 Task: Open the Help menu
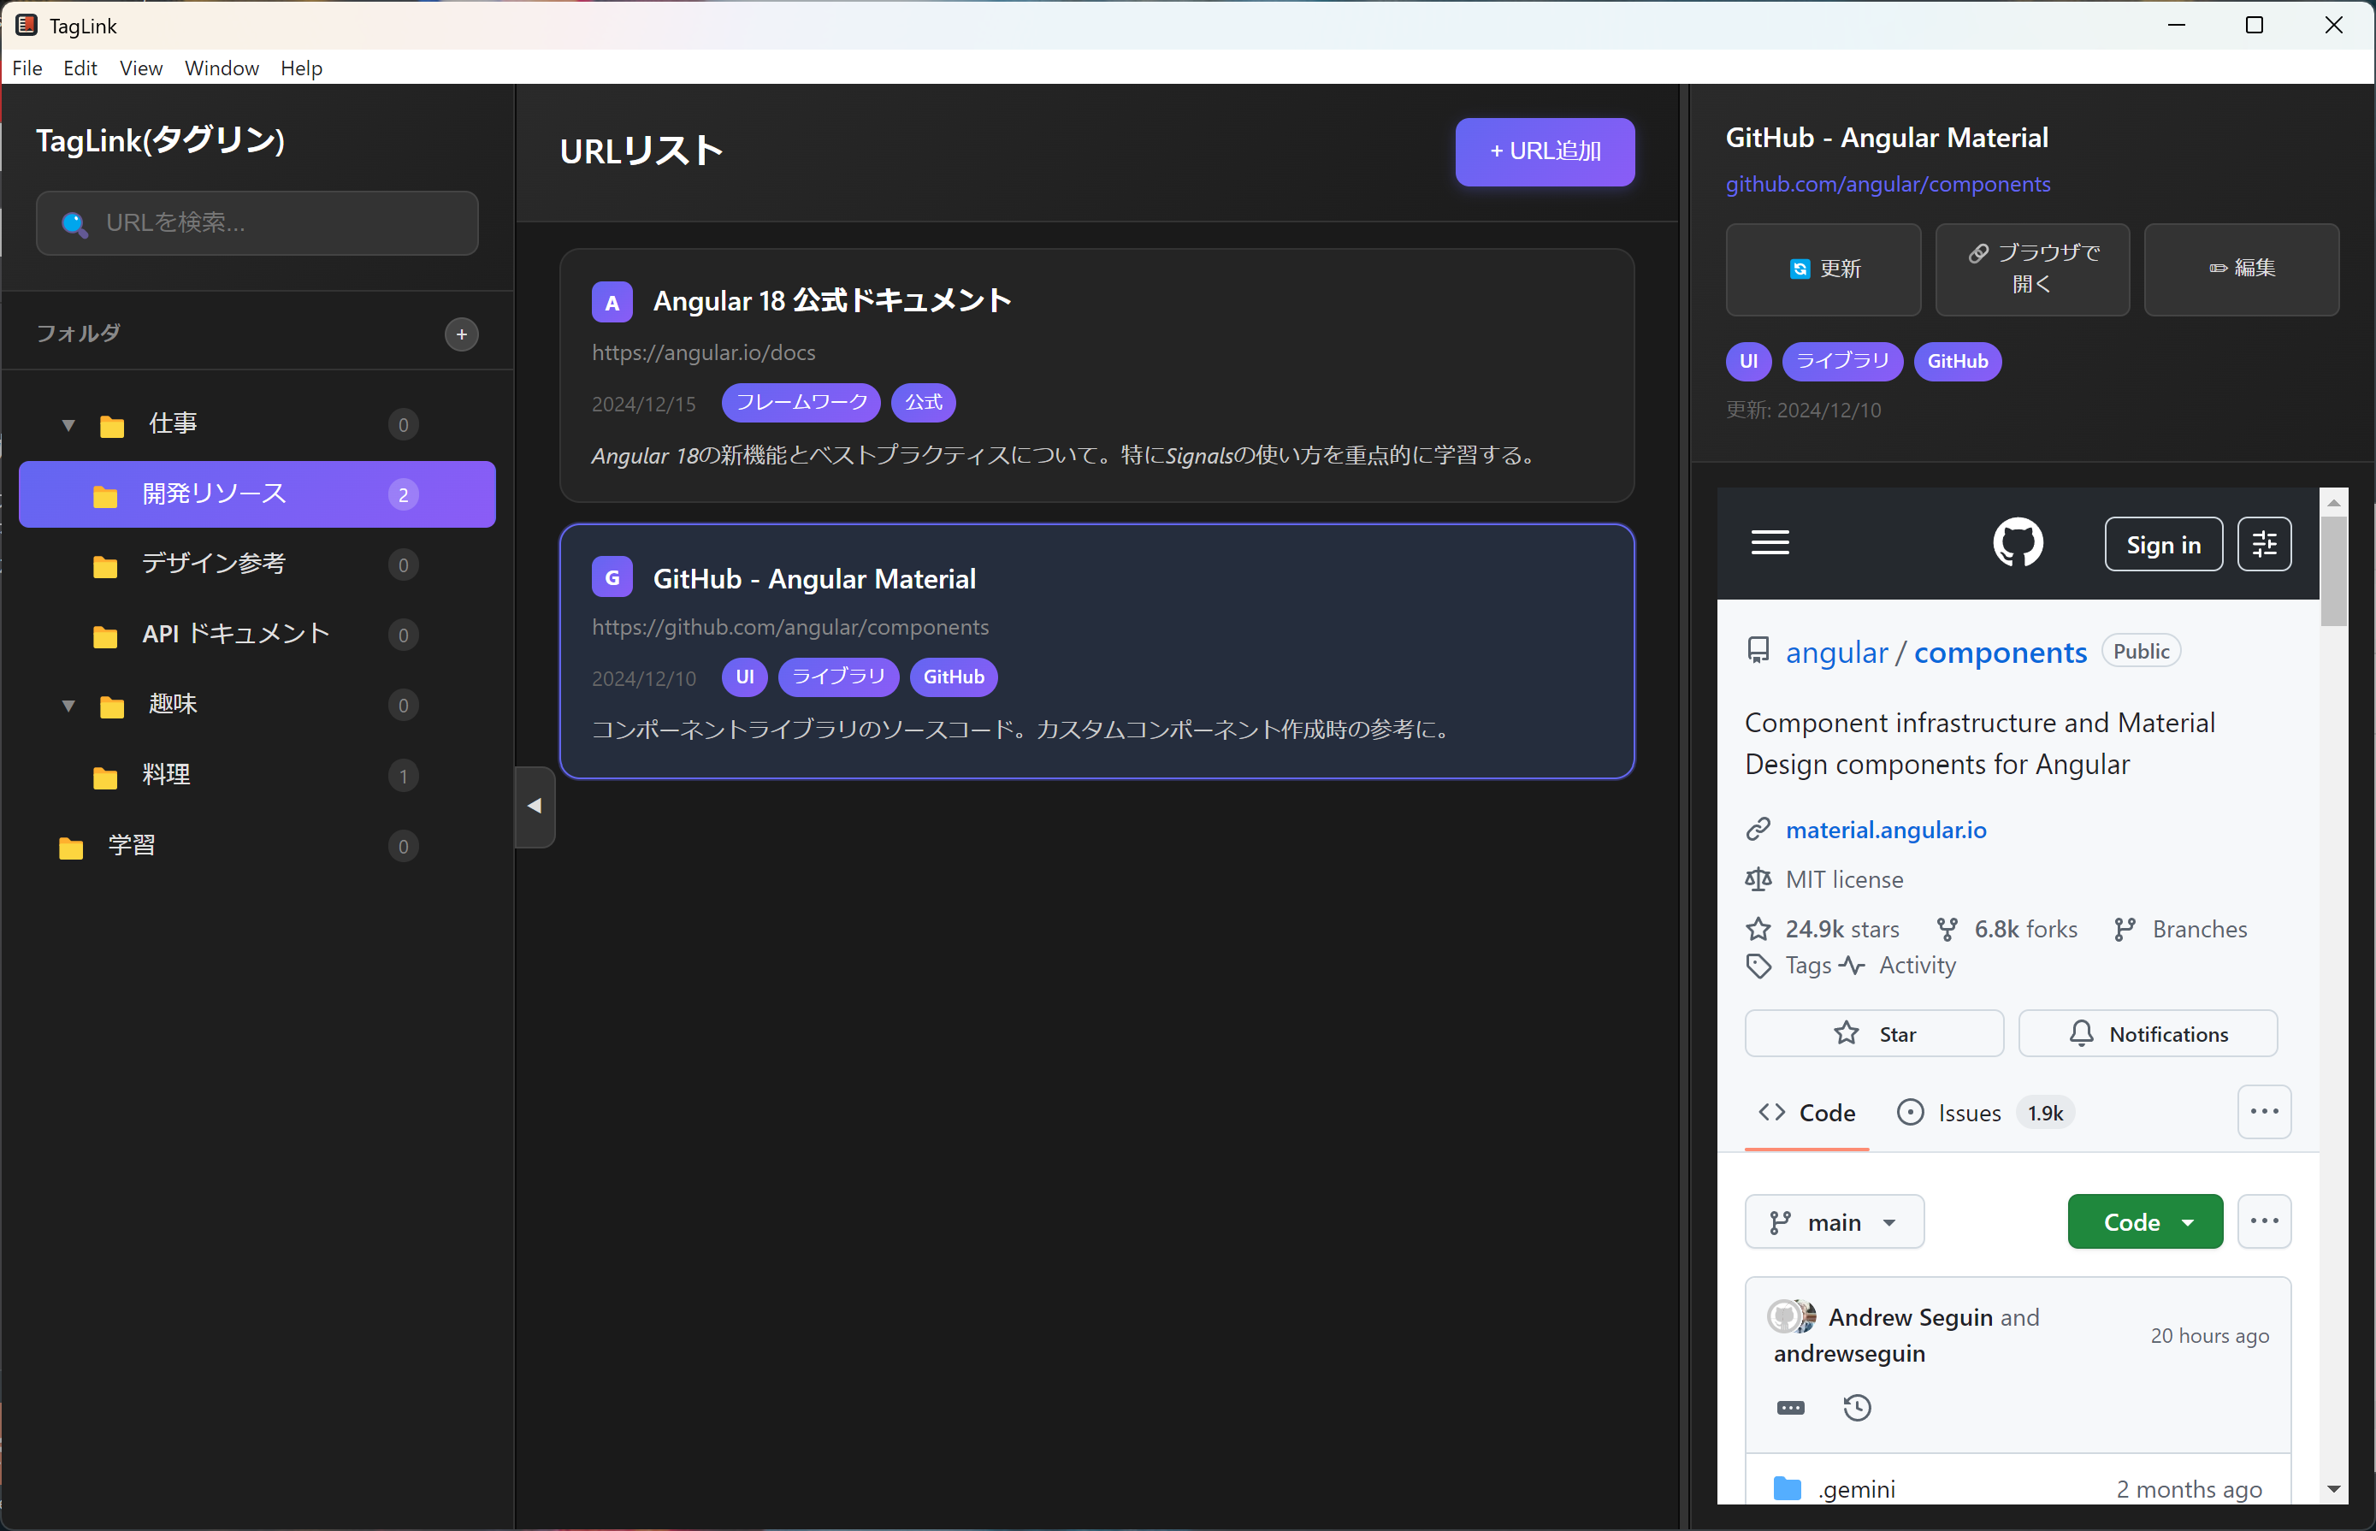click(300, 68)
